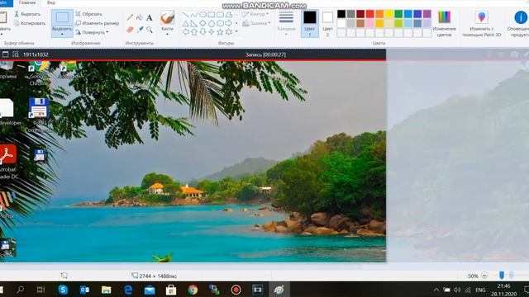Screen dimensions: 529x297
Task: Open the Толщина line thickness dropdown
Action: click(x=286, y=24)
